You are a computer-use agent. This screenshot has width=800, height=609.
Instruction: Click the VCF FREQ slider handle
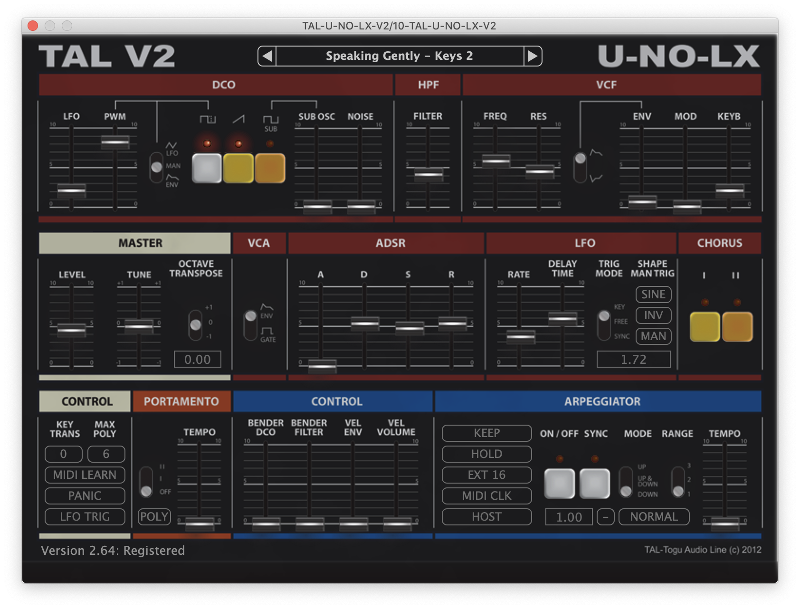coord(496,161)
